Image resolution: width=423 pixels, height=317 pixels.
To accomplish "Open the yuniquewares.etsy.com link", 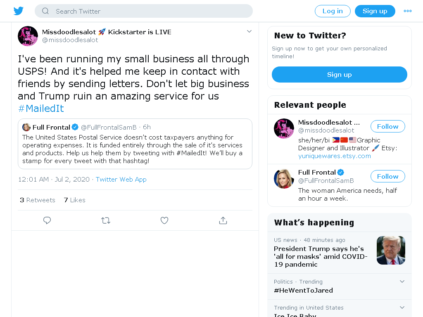I will click(x=335, y=156).
